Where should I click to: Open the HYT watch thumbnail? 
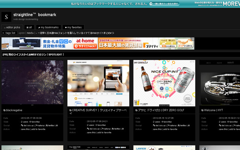[220, 83]
